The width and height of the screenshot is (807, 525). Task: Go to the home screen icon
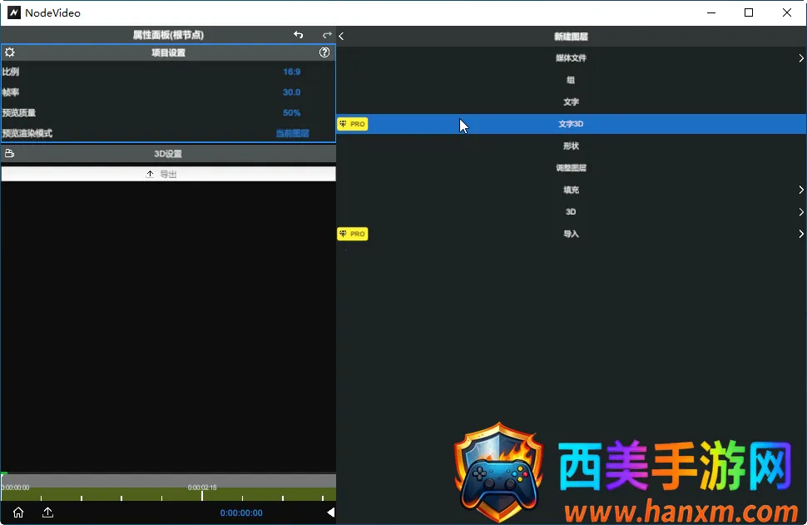[18, 513]
